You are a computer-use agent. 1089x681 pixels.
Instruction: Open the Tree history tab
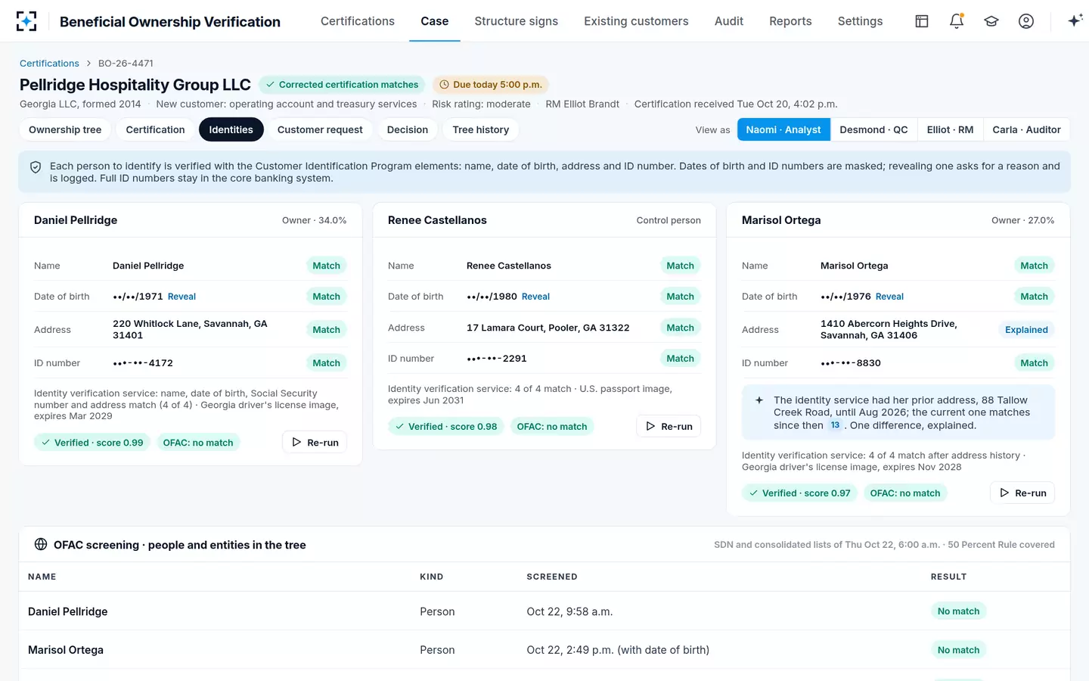(x=481, y=129)
